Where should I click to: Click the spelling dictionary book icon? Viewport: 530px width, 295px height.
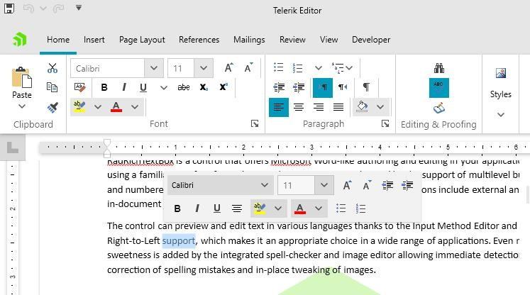[438, 108]
